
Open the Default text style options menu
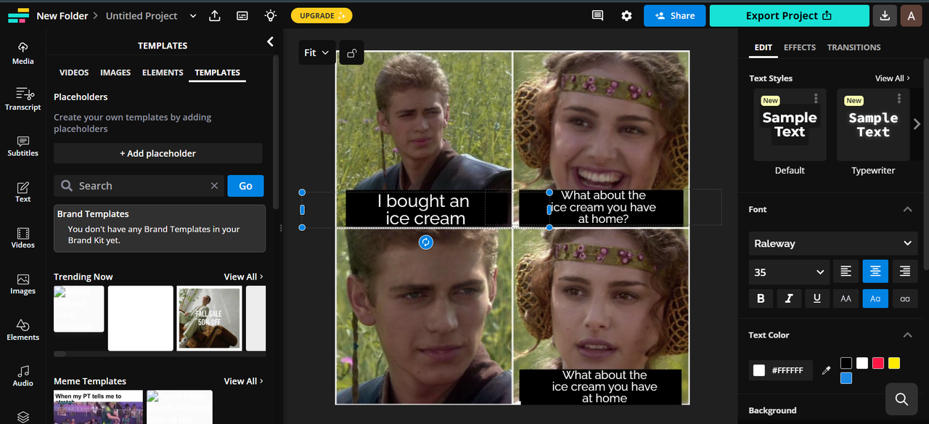(x=816, y=98)
